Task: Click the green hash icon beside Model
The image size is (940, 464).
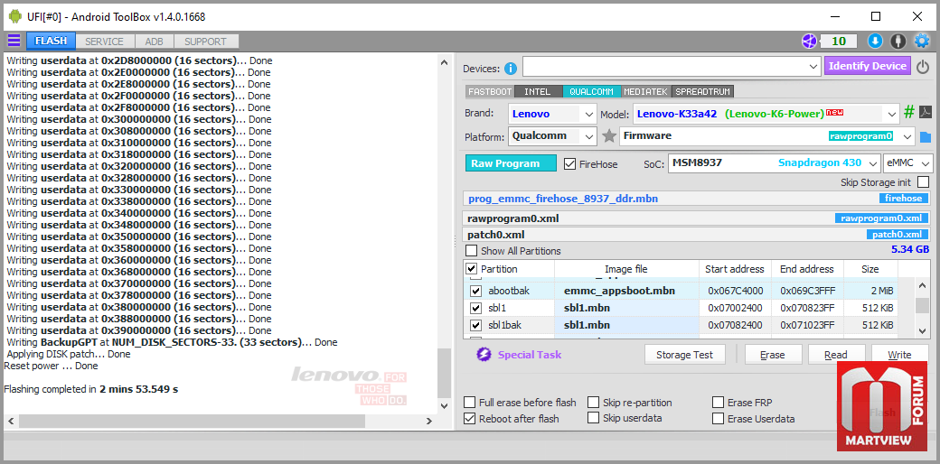Action: (x=909, y=113)
